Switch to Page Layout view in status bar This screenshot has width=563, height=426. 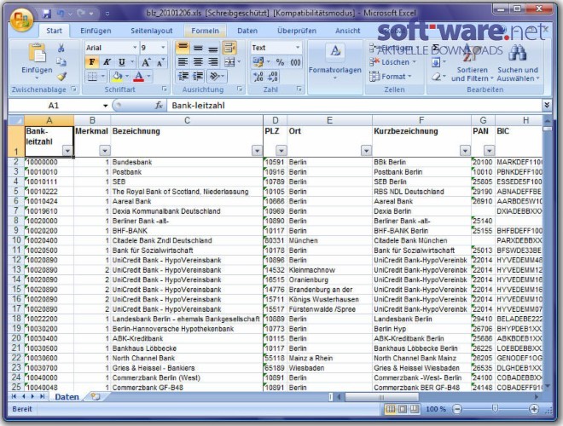point(403,409)
